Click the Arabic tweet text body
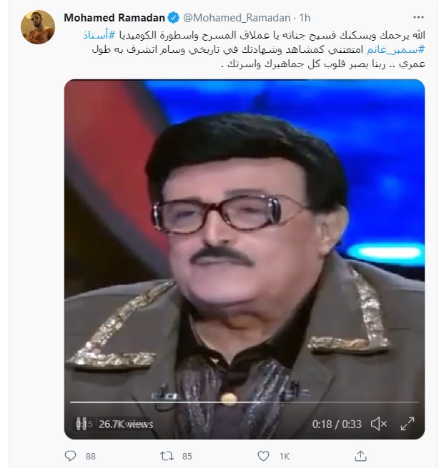This screenshot has width=439, height=468. tap(254, 49)
